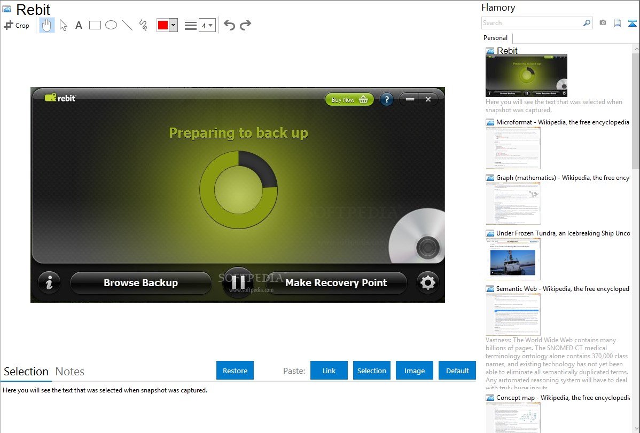Click the Rebit help question mark icon
This screenshot has width=640, height=433.
[387, 100]
